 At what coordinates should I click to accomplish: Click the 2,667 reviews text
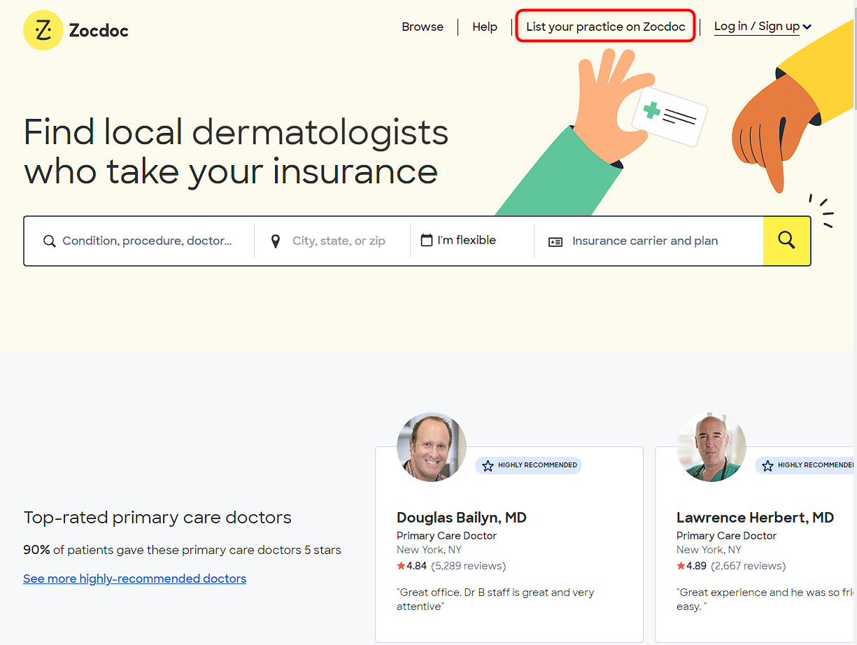[x=749, y=566]
